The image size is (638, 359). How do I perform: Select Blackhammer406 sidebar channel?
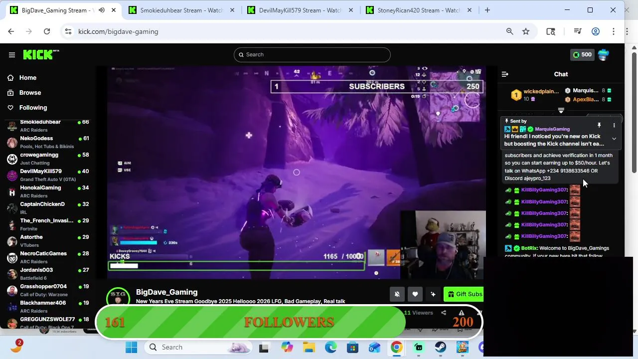tap(48, 307)
